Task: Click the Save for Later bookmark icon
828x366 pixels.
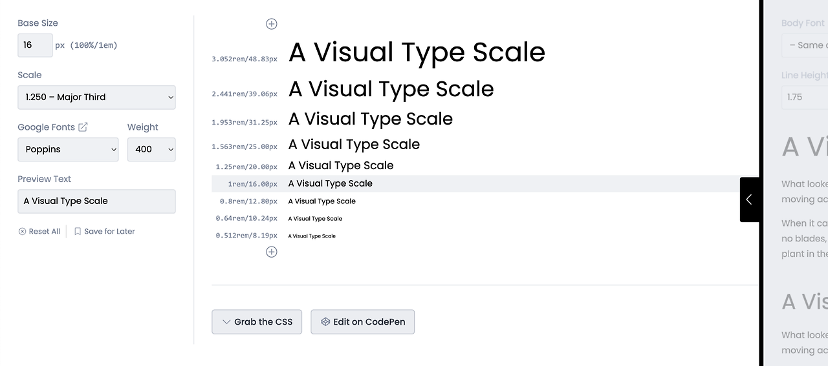Action: click(x=78, y=231)
